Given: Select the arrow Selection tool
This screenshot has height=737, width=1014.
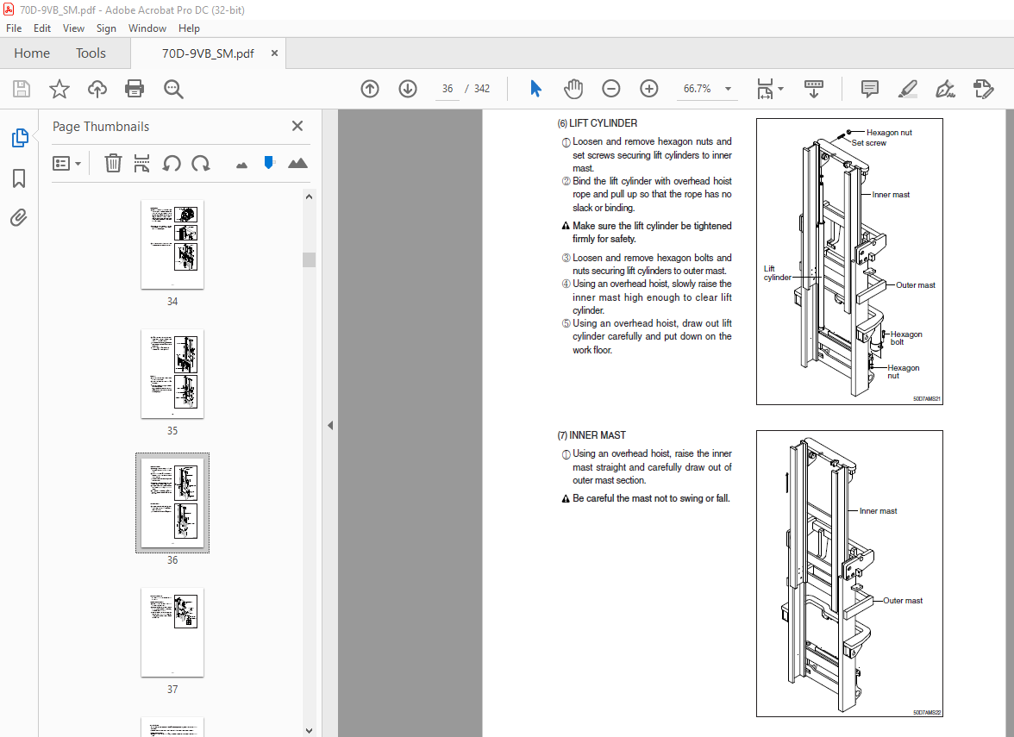Looking at the screenshot, I should [x=535, y=89].
